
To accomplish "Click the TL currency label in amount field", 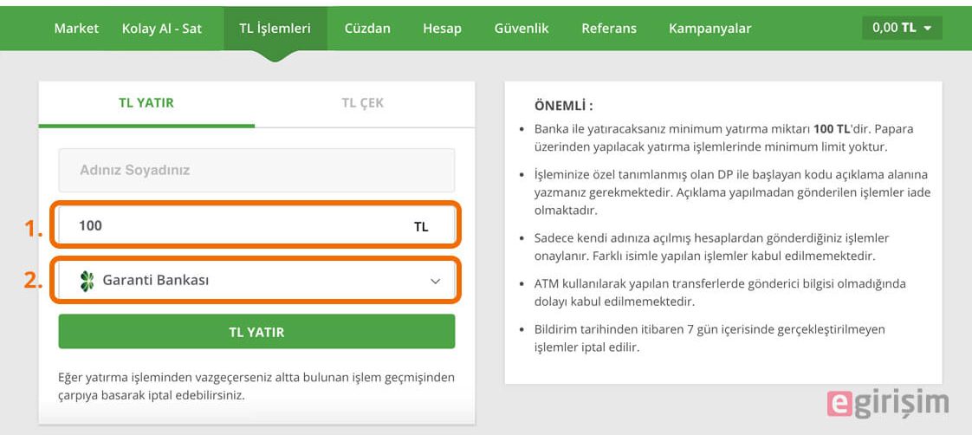I will [x=421, y=227].
